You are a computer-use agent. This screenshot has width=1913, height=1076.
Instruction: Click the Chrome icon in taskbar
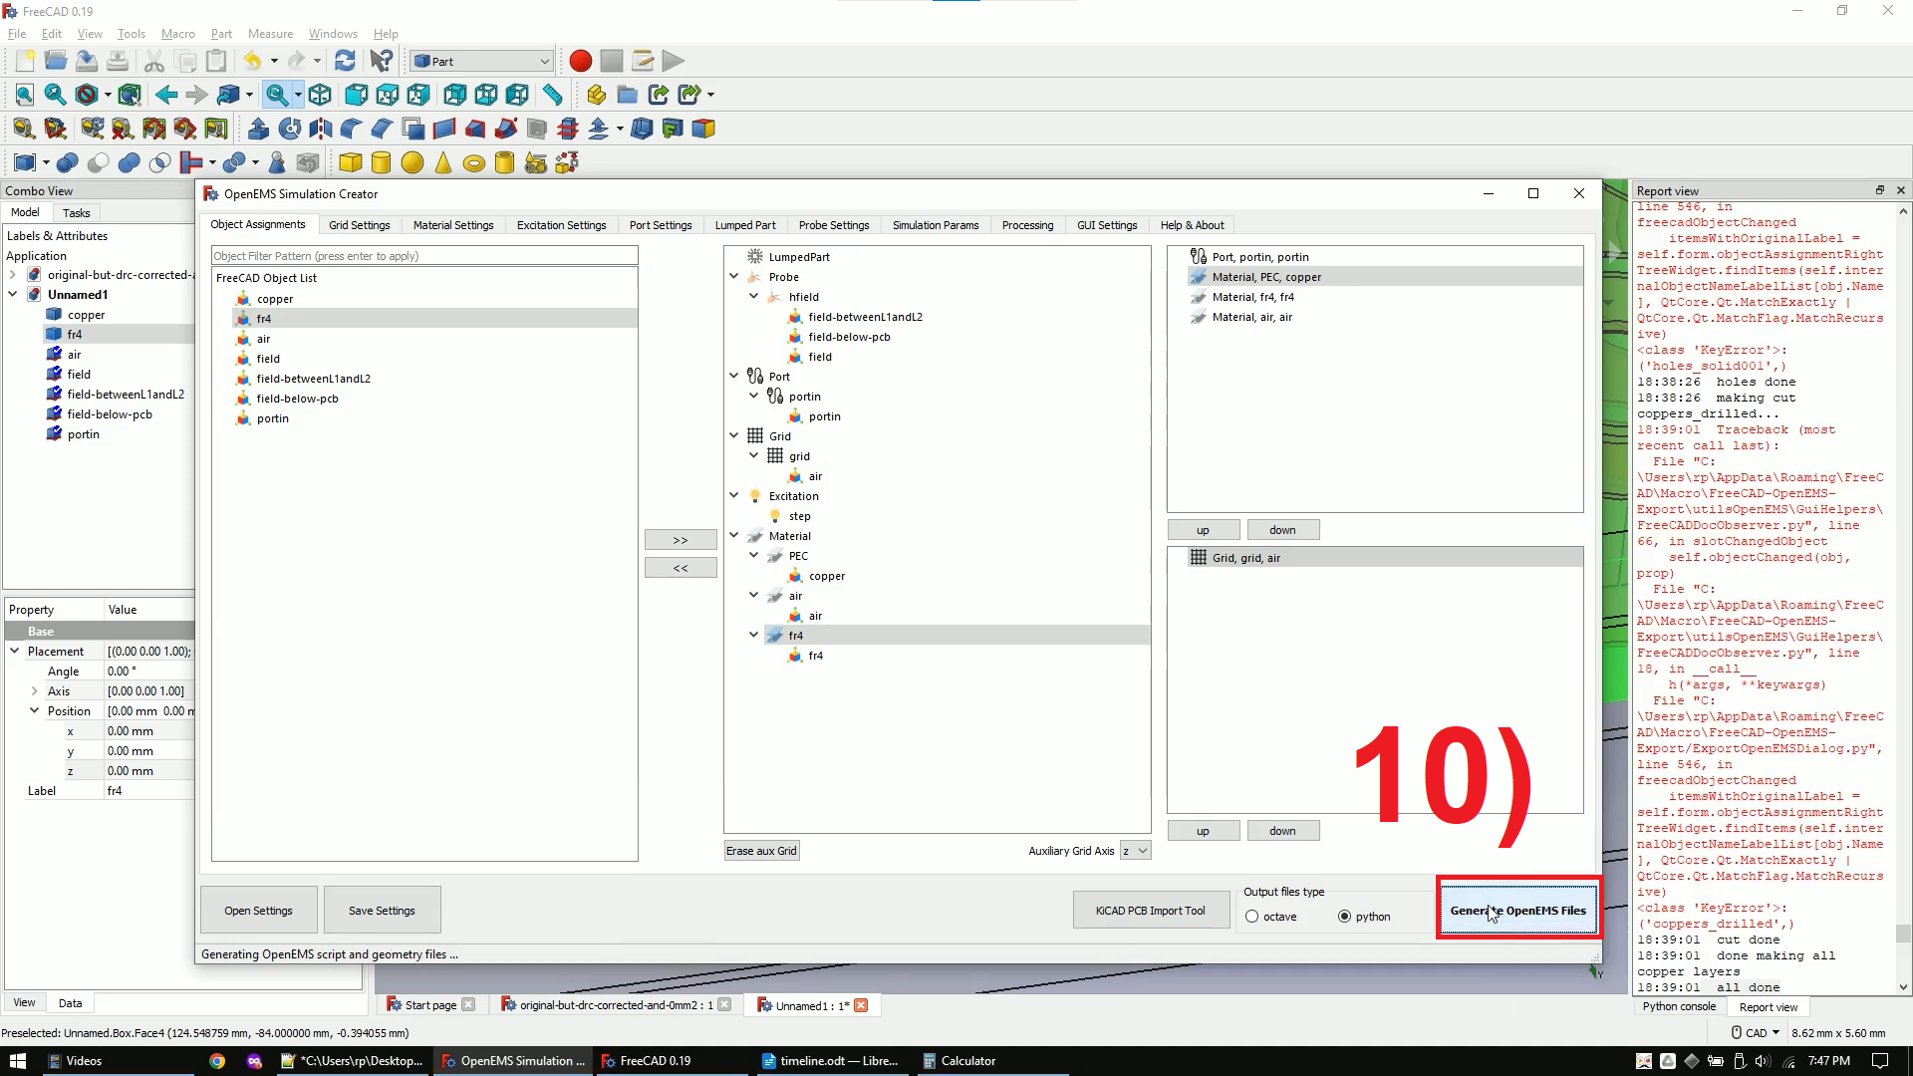coord(217,1061)
